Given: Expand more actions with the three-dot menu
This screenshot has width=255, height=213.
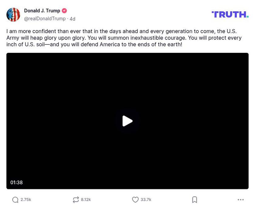Looking at the screenshot, I should pyautogui.click(x=241, y=200).
